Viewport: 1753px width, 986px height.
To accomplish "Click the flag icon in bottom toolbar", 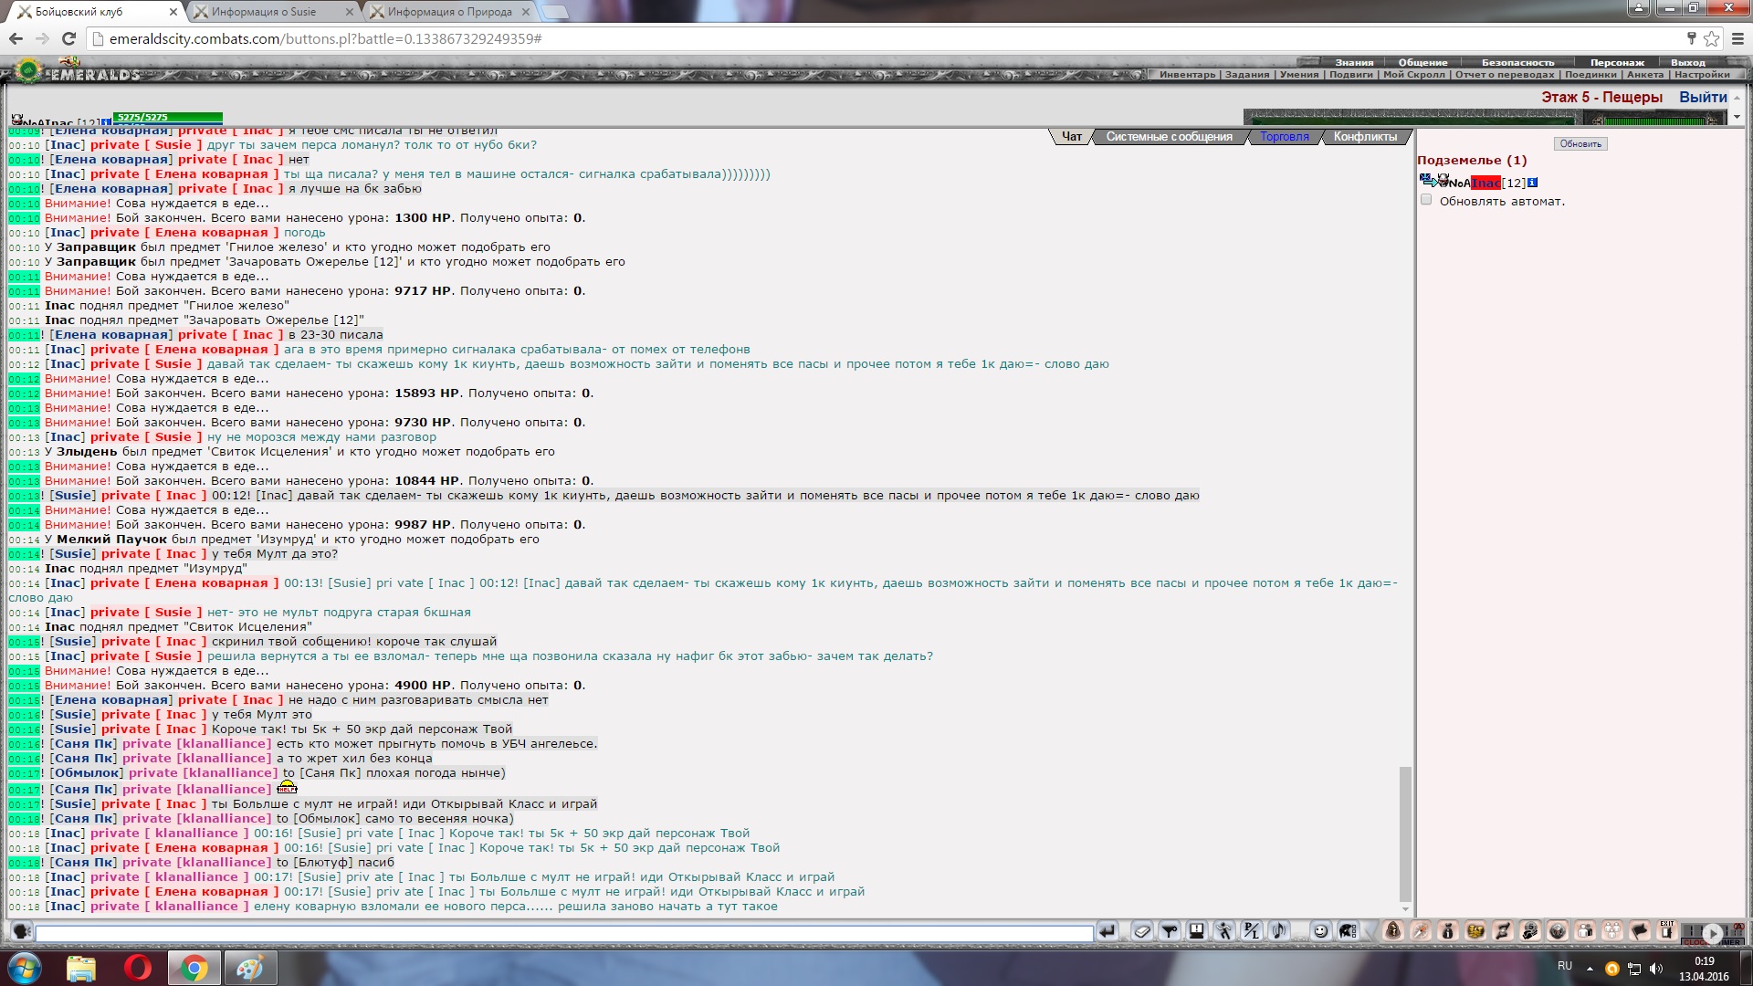I will pos(1640,931).
